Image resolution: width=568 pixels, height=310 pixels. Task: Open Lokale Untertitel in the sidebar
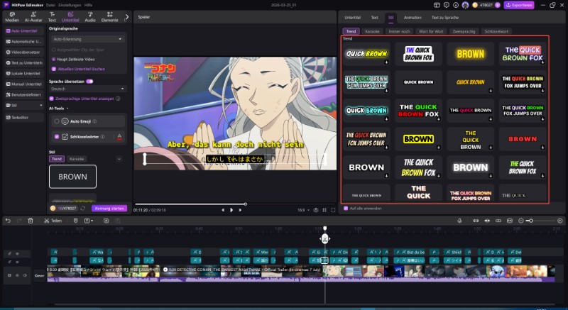pyautogui.click(x=24, y=74)
